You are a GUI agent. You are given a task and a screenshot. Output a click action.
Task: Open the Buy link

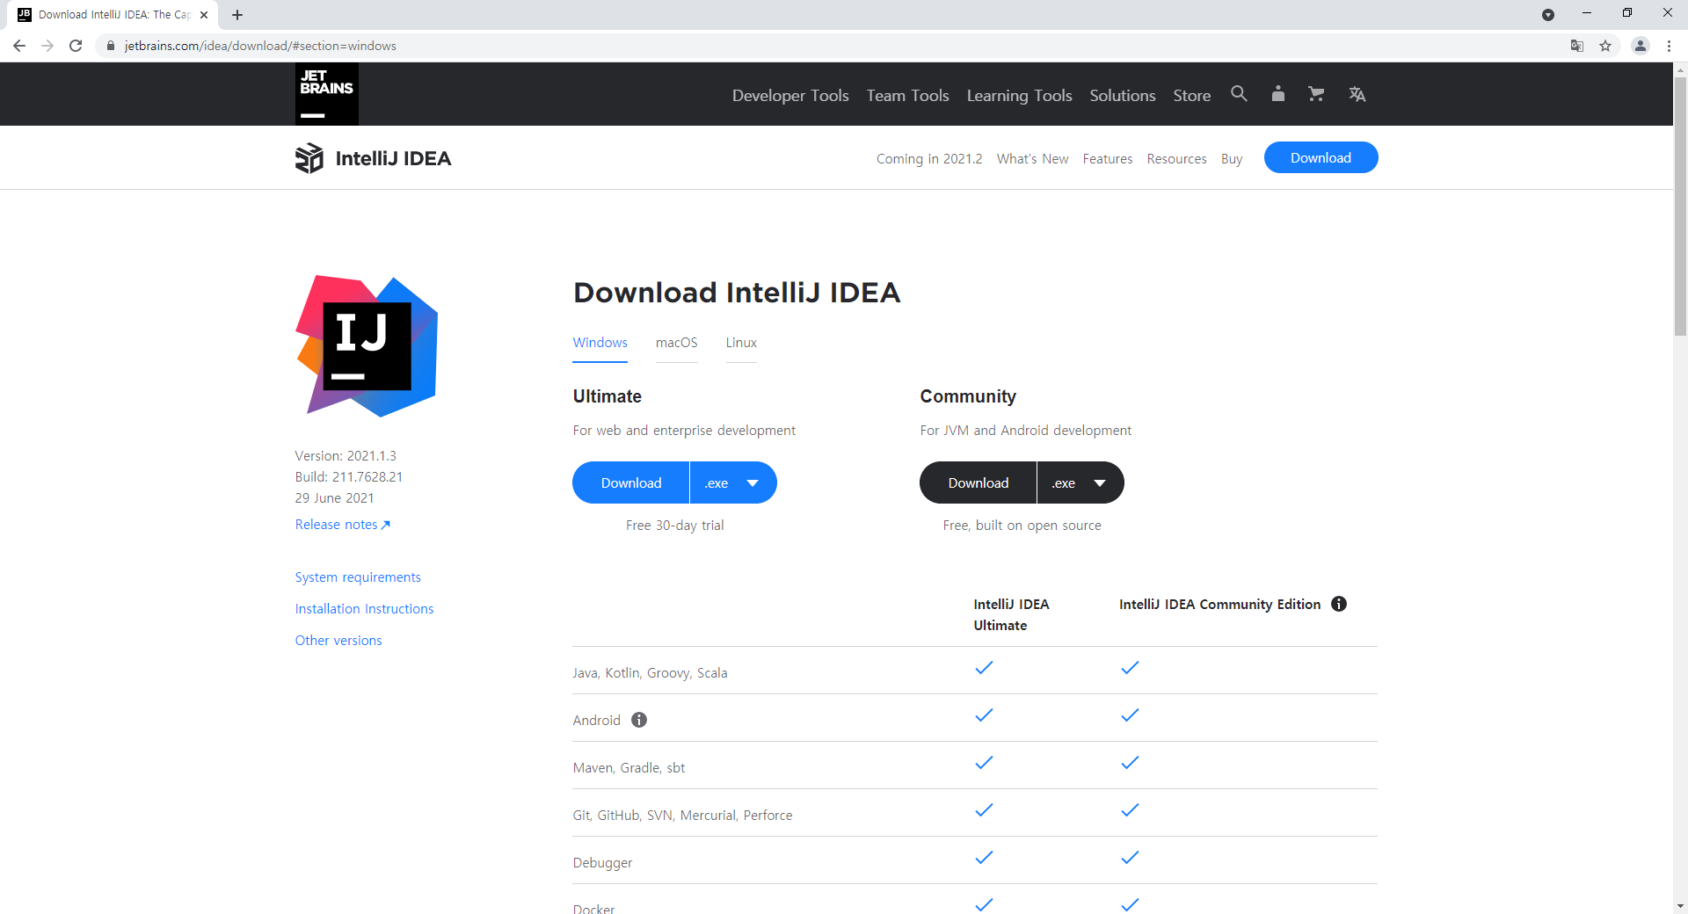1232,159
